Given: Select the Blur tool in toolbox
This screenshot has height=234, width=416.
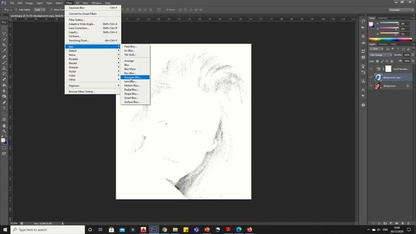Looking at the screenshot, I should click(4, 91).
